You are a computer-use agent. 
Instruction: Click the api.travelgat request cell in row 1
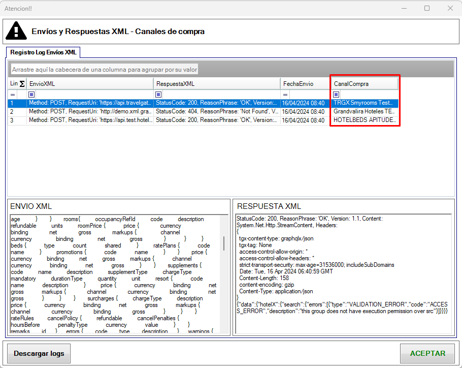(90, 103)
